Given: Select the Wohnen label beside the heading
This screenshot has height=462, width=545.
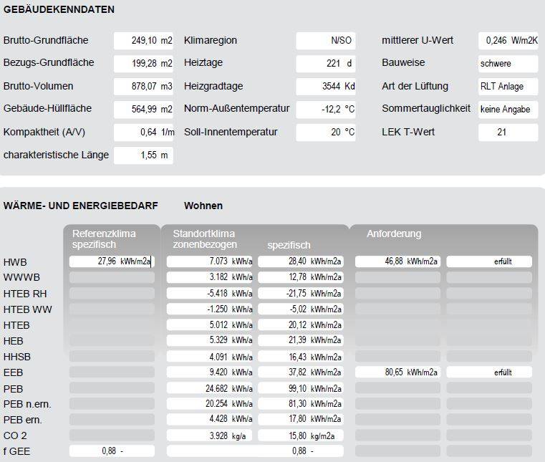Looking at the screenshot, I should [203, 206].
